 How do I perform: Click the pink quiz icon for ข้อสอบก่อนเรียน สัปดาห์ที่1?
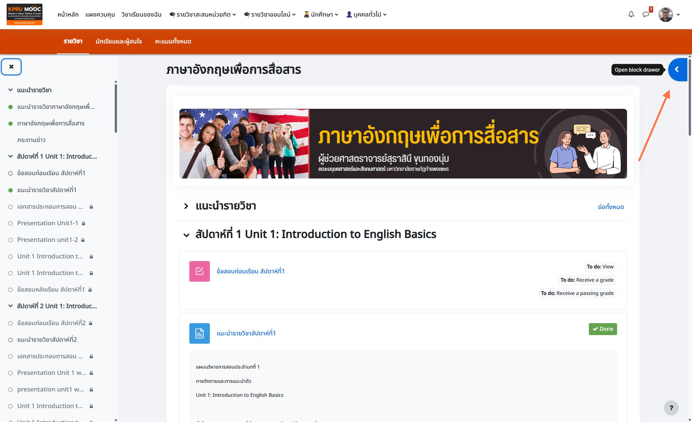(200, 271)
